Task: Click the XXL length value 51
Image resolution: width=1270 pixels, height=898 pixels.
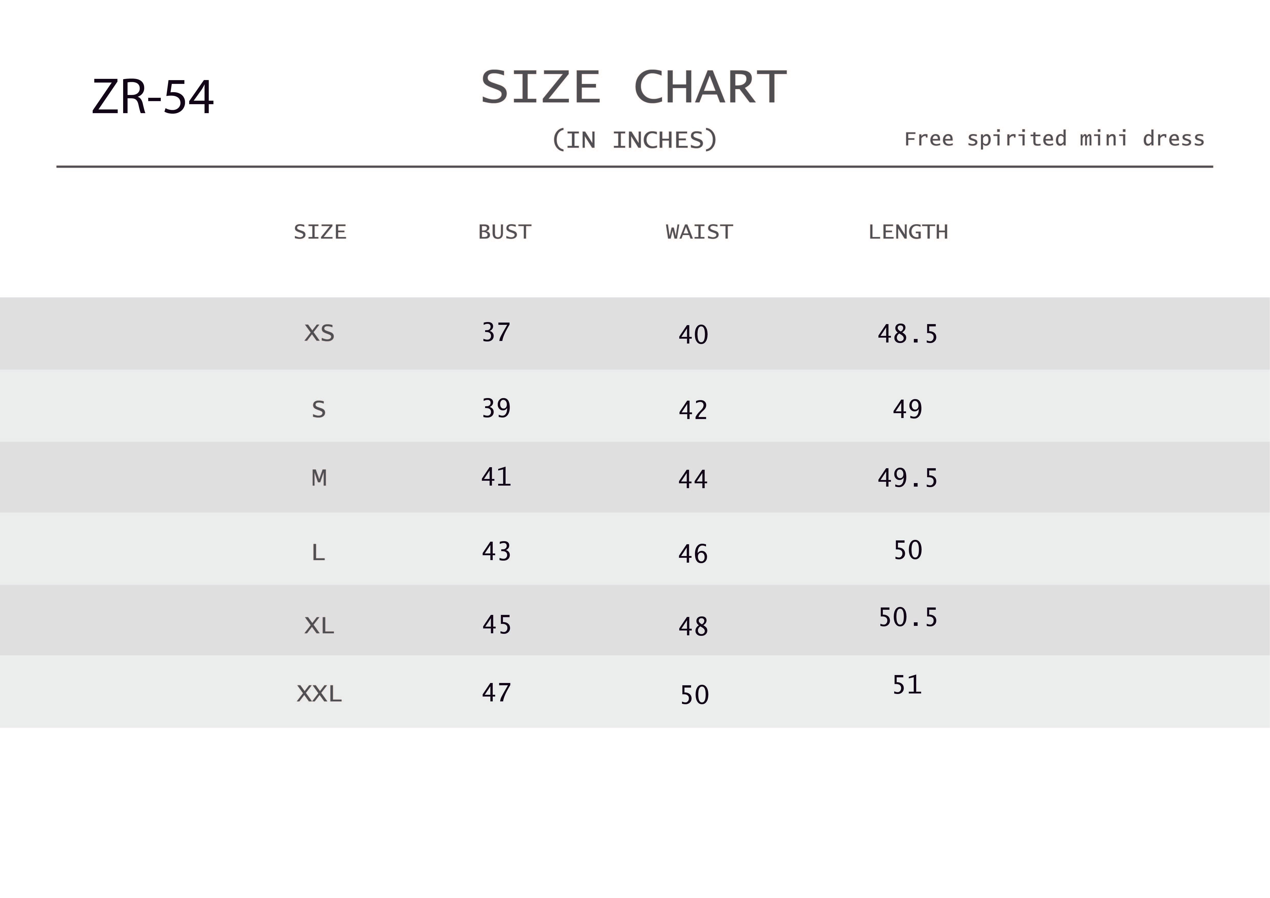Action: coord(907,685)
